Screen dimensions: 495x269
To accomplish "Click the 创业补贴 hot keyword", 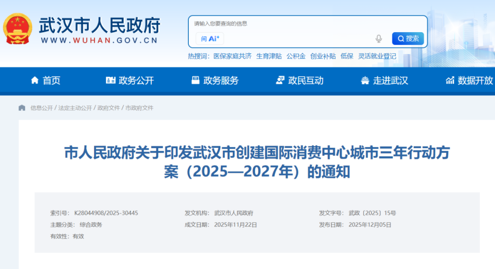I will [323, 56].
